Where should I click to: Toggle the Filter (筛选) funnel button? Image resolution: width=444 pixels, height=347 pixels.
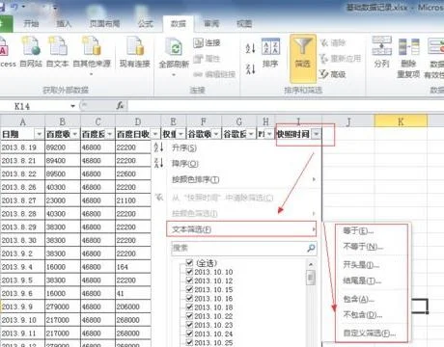point(303,59)
